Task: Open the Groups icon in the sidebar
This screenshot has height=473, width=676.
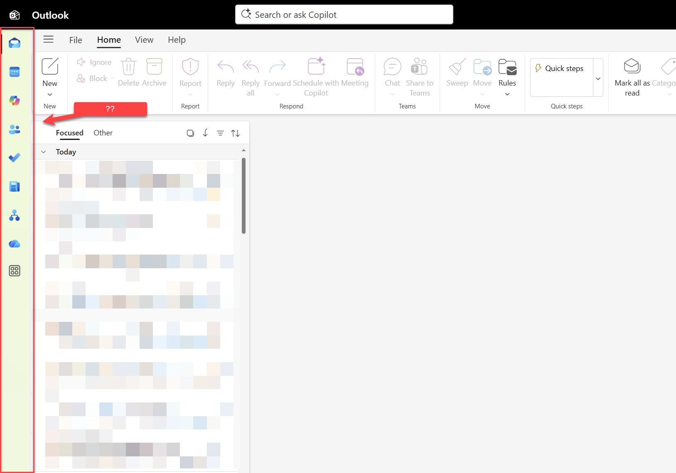Action: (x=15, y=215)
